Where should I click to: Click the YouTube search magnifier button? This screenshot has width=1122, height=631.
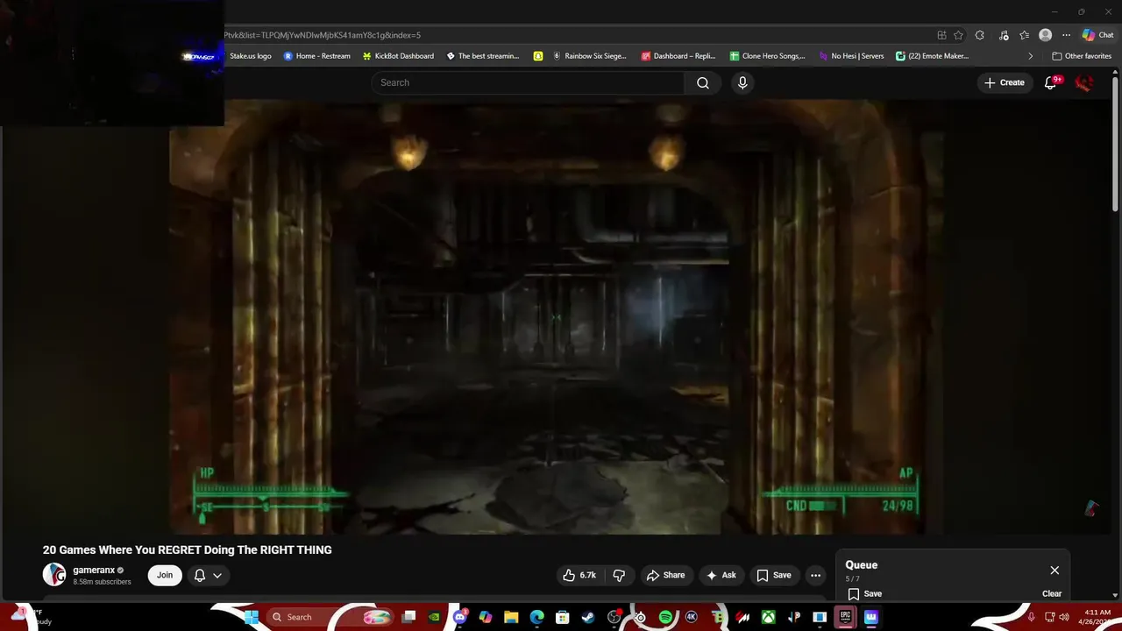703,82
